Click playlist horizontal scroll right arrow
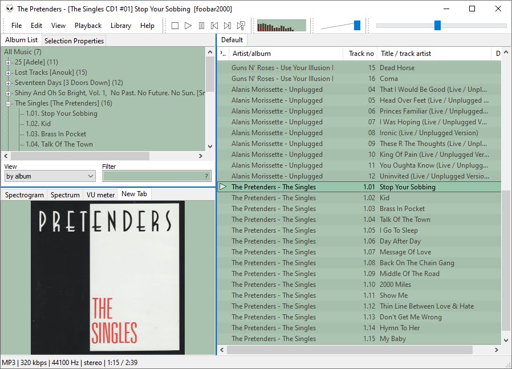This screenshot has height=369, width=512. (497, 350)
